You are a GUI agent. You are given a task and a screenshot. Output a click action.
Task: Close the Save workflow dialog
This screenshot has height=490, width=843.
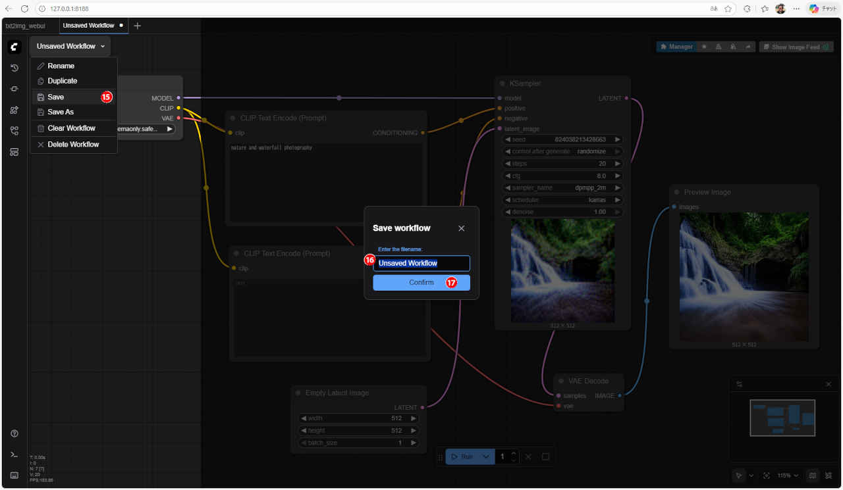click(x=461, y=228)
